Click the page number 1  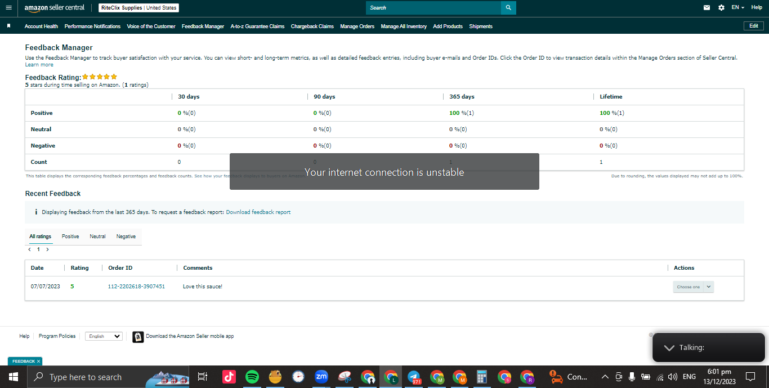click(38, 249)
